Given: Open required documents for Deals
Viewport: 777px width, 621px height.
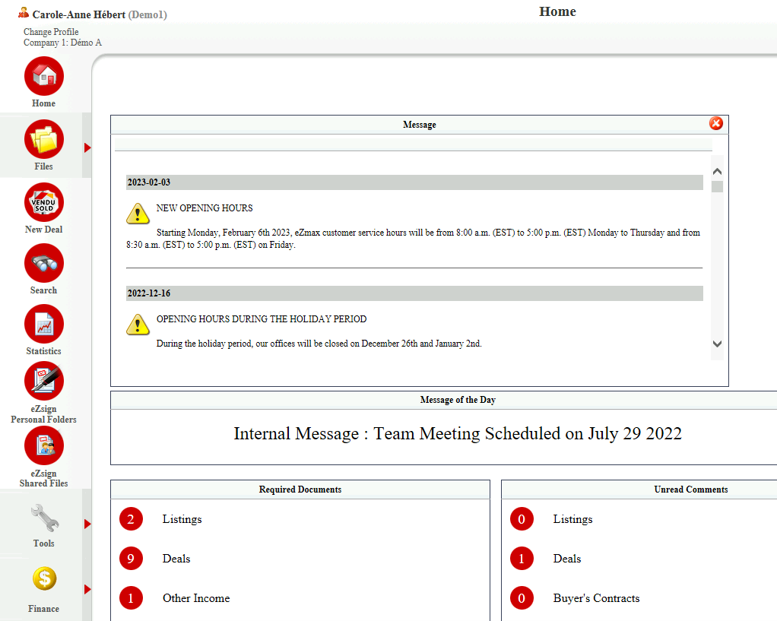Looking at the screenshot, I should 176,559.
